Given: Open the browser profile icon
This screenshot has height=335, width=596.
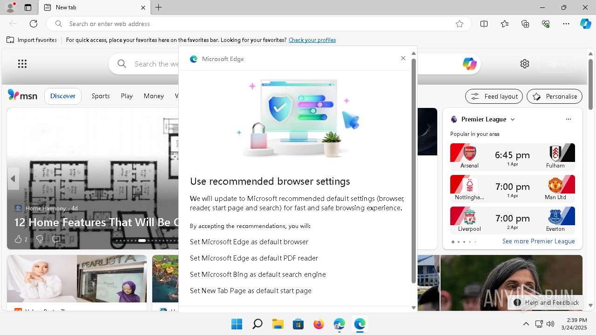Looking at the screenshot, I should [x=10, y=7].
